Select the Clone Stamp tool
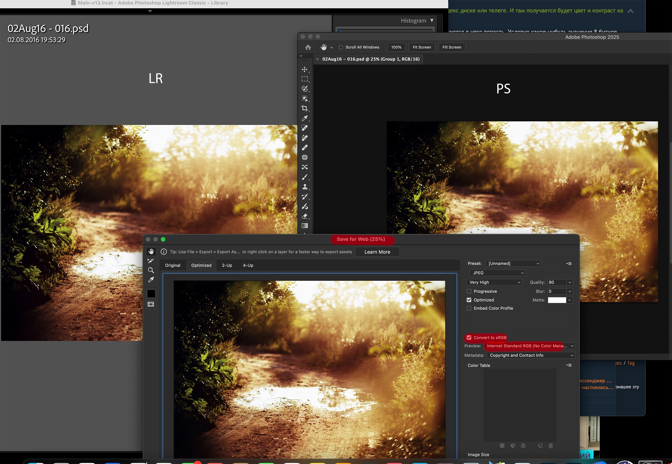 click(304, 187)
